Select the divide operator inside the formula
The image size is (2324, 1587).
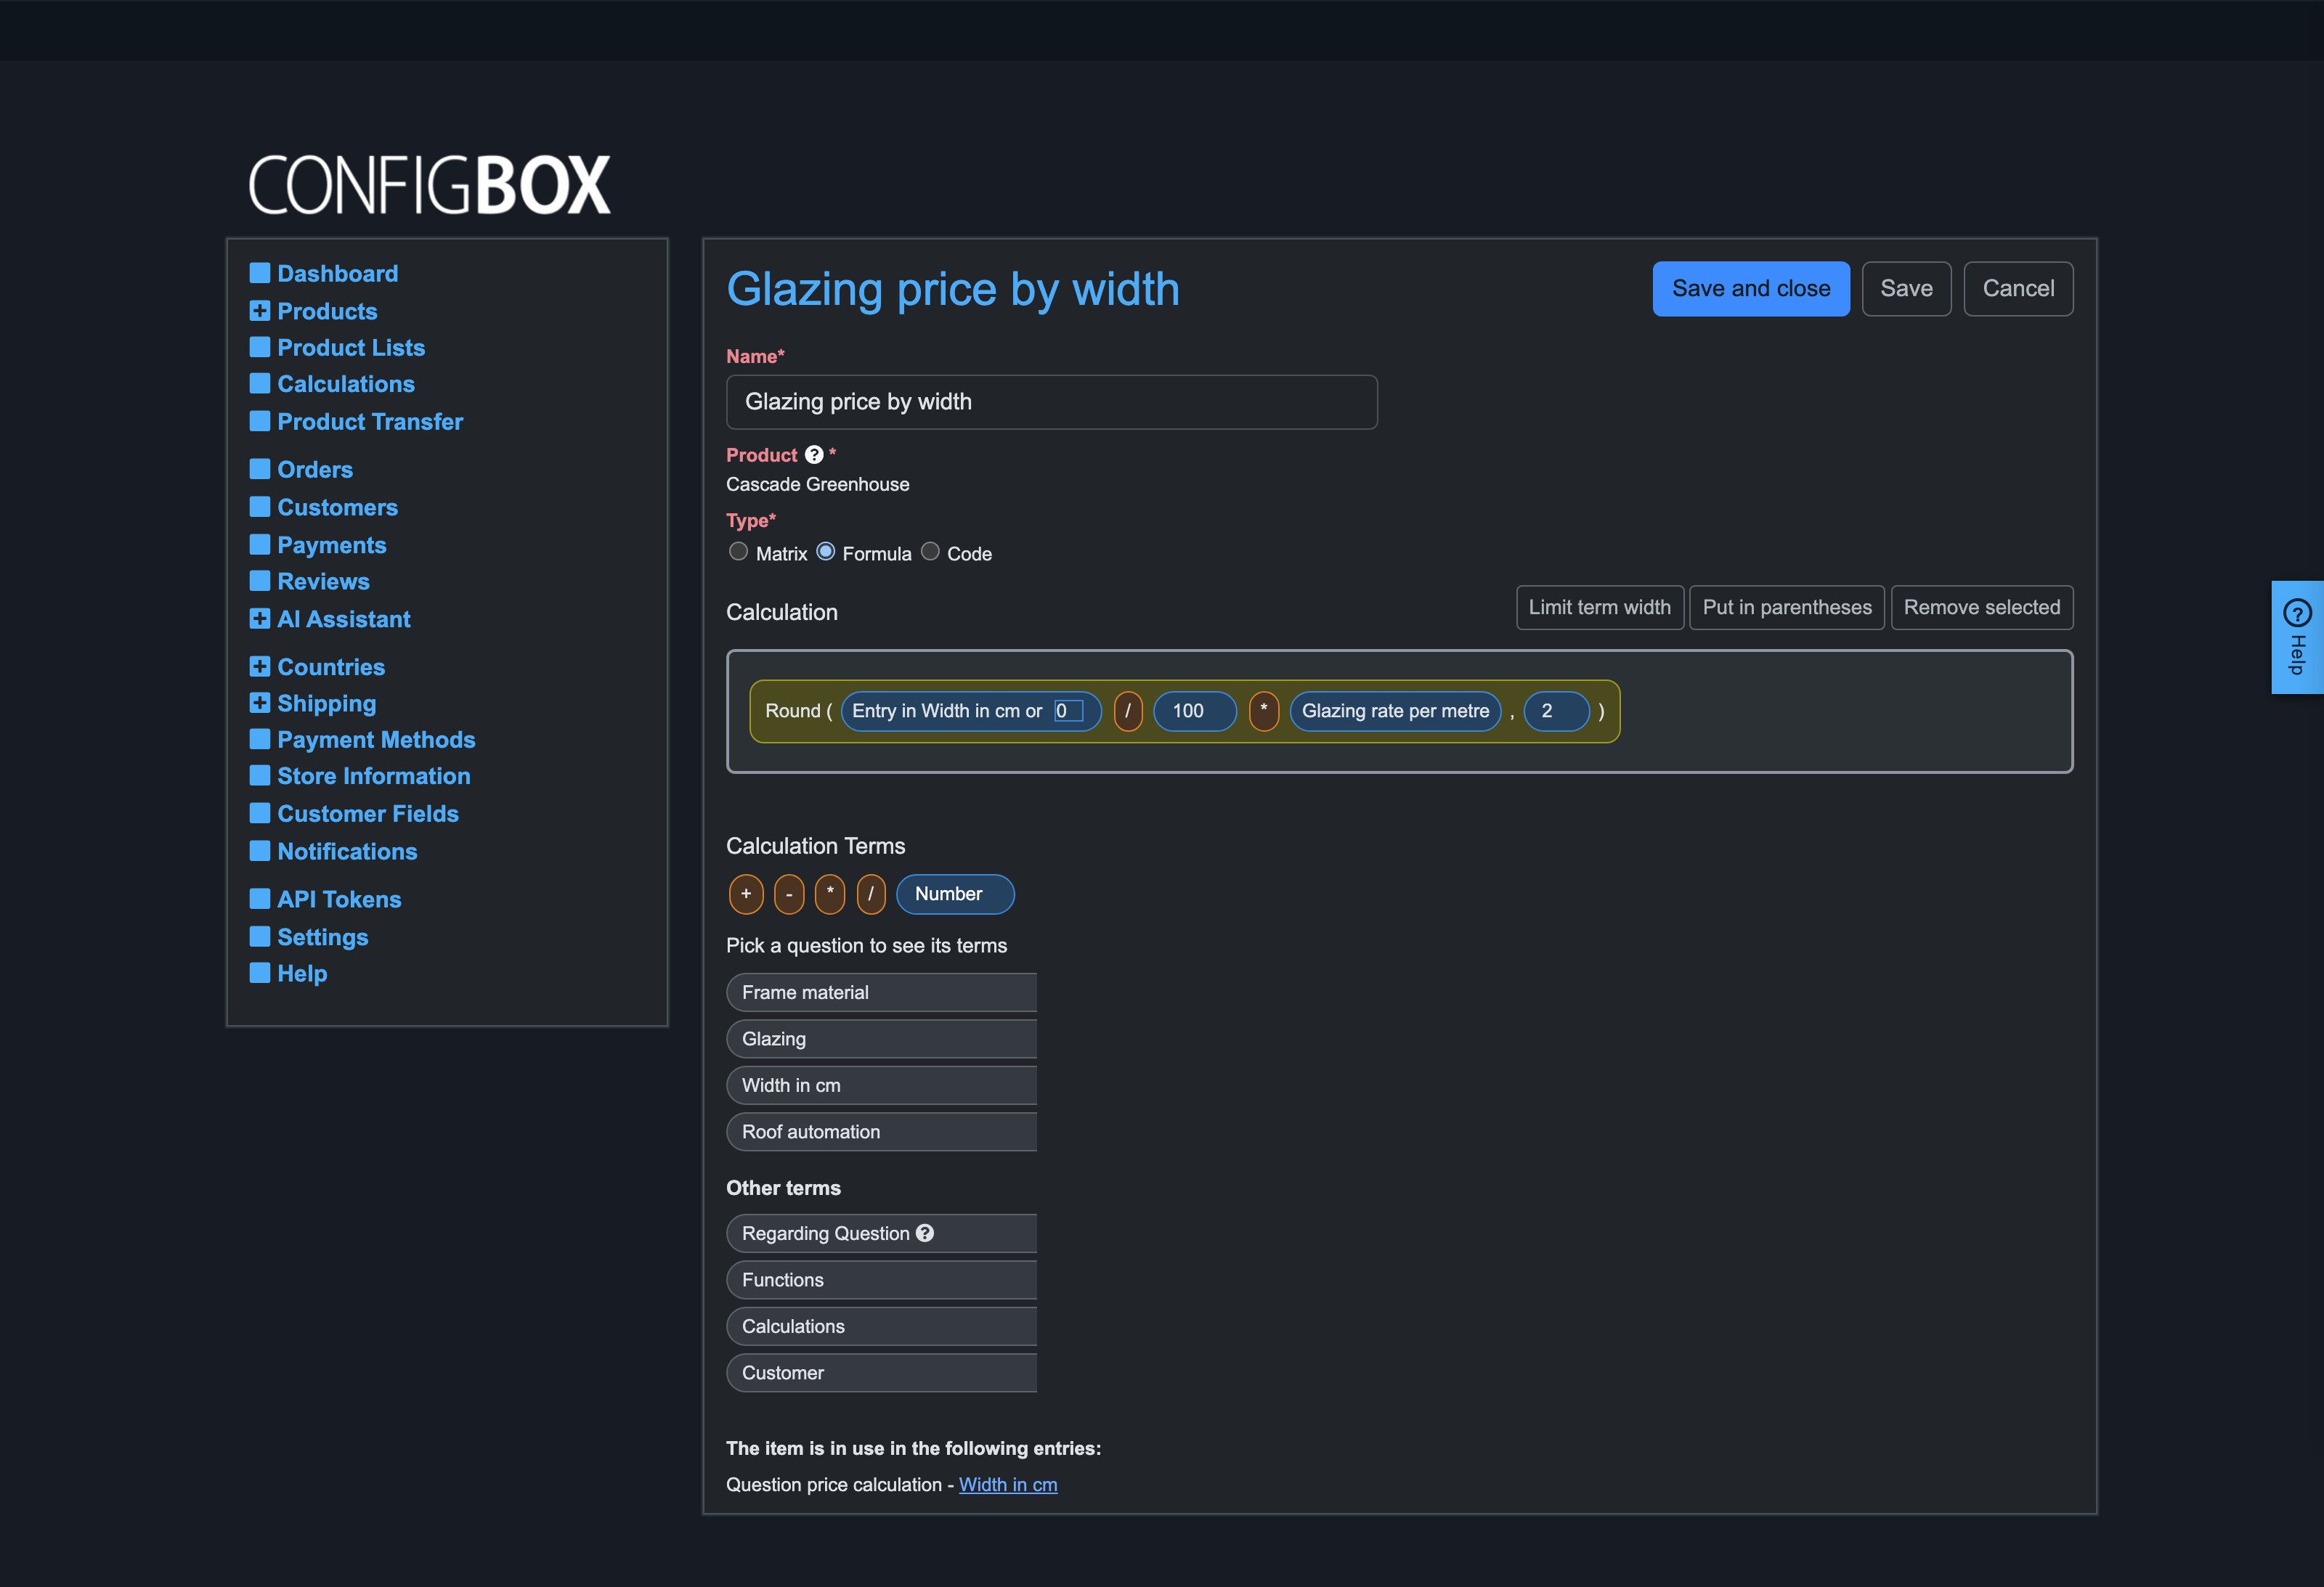tap(1128, 711)
